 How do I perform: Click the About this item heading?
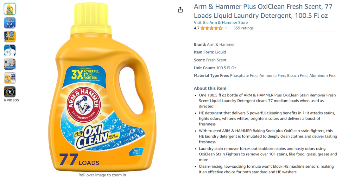click(x=210, y=88)
